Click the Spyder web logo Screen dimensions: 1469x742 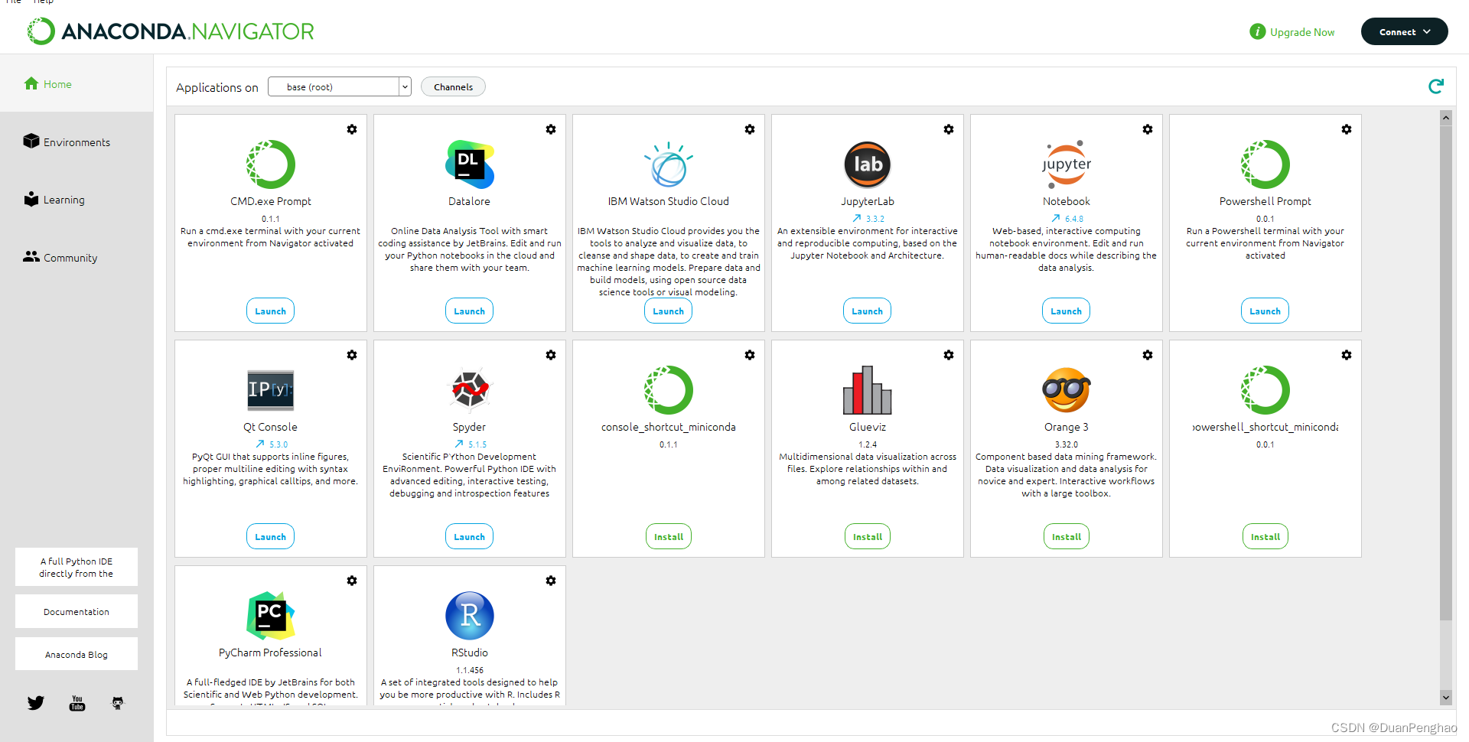[x=470, y=390]
